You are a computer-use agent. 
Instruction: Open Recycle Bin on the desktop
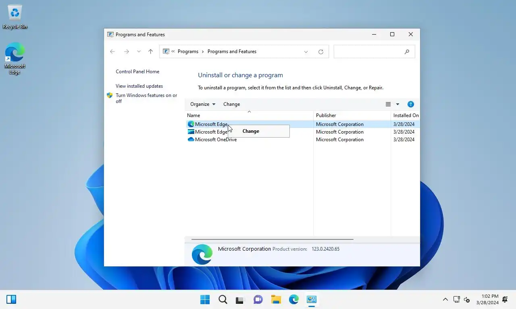15,17
